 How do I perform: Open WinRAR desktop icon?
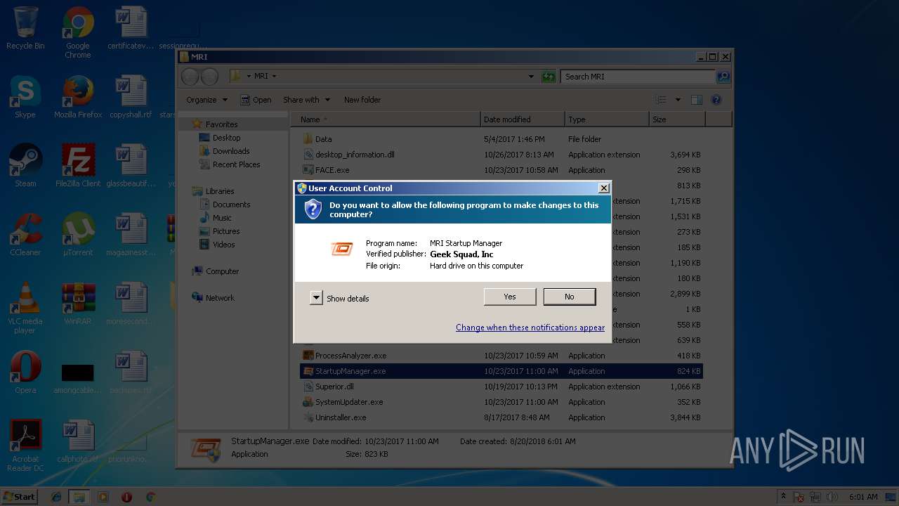[78, 304]
